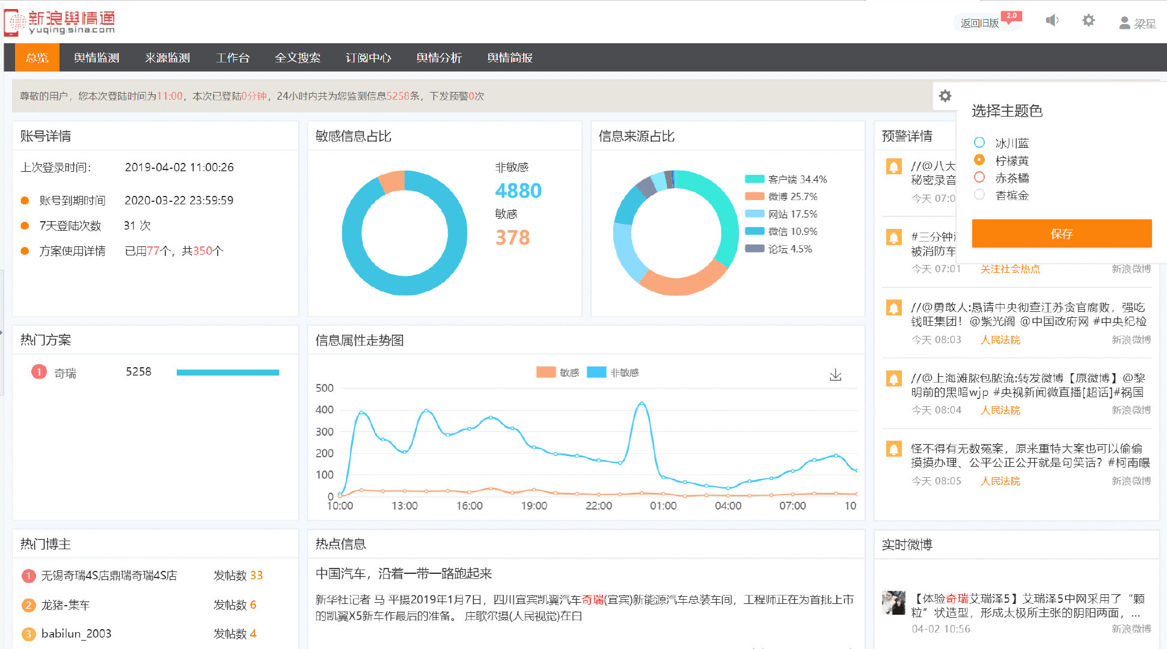Click the 奇瑞 progress bar in 热门方案
The width and height of the screenshot is (1167, 649).
click(x=227, y=372)
